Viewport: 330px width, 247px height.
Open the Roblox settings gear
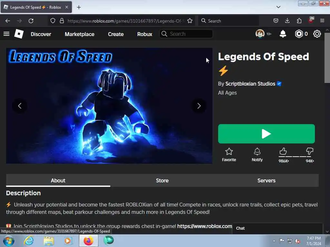point(317,34)
